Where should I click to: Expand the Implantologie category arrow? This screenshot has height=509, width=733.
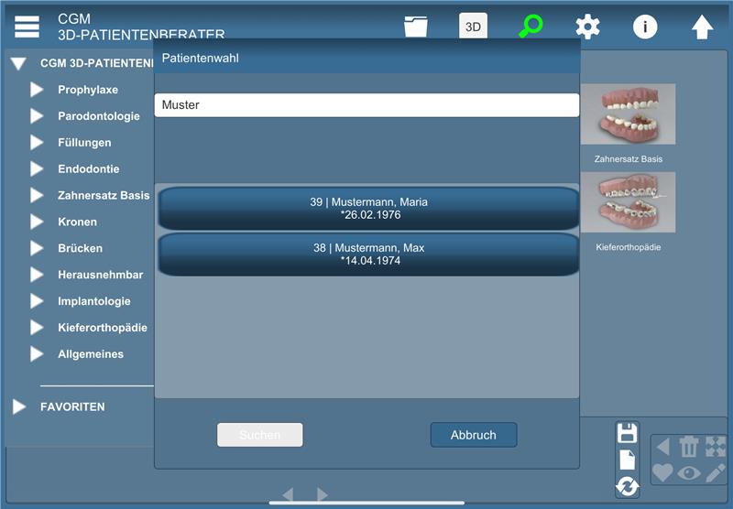pyautogui.click(x=37, y=300)
